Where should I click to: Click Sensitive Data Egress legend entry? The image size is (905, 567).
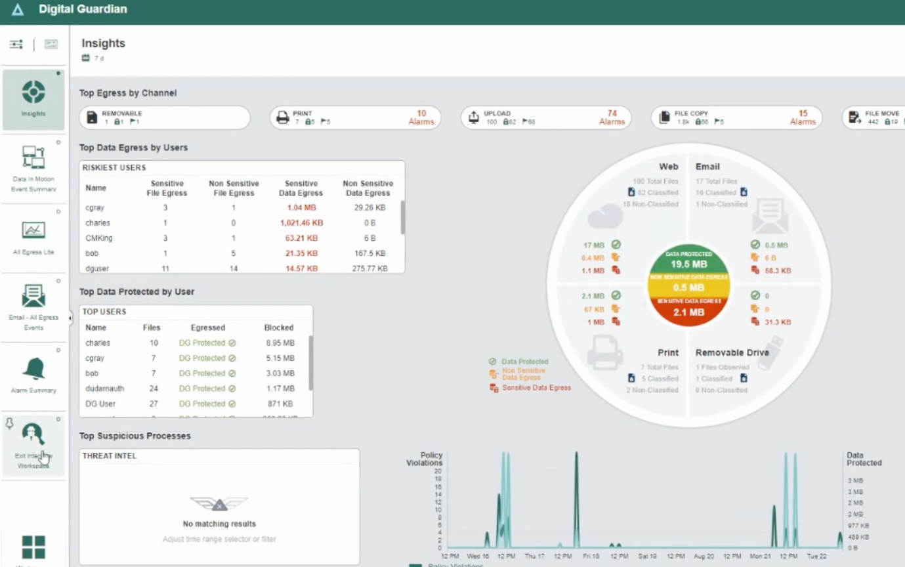point(530,388)
